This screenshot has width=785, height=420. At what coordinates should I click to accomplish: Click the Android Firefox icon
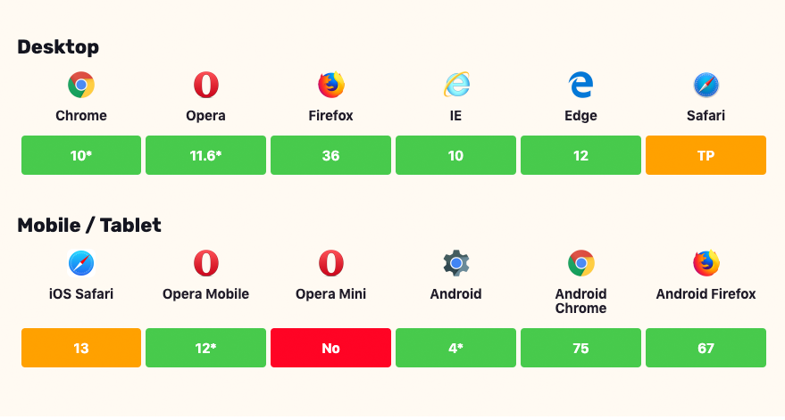click(x=706, y=264)
